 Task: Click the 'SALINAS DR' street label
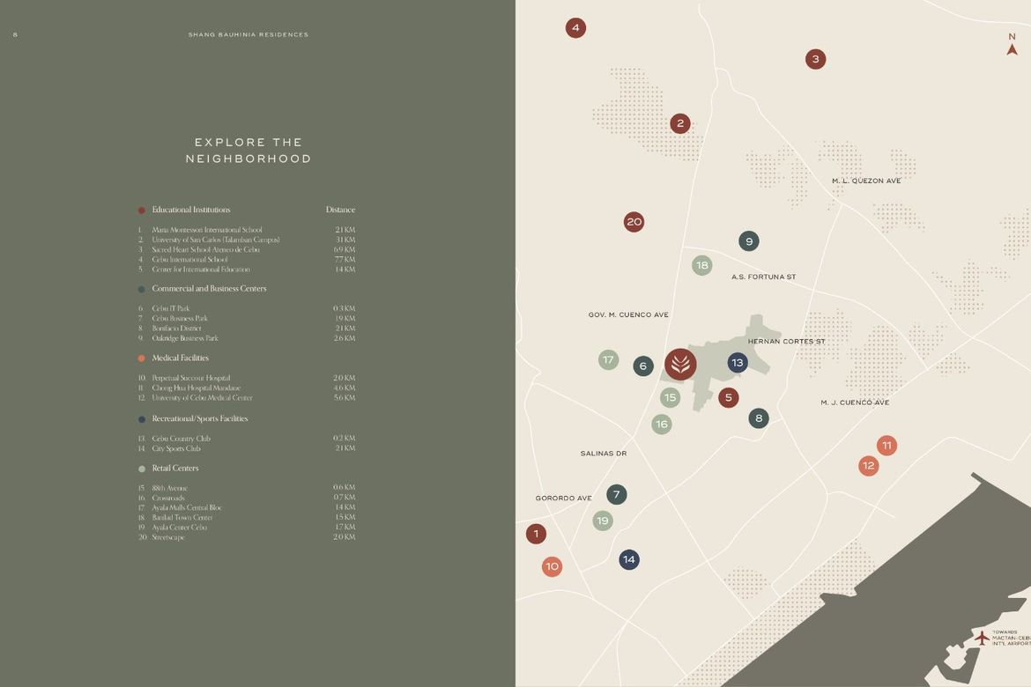604,454
